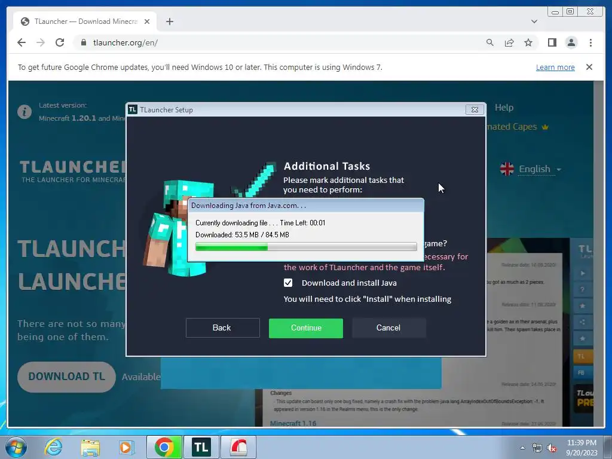
Task: Click the Java download progress bar
Action: point(306,247)
